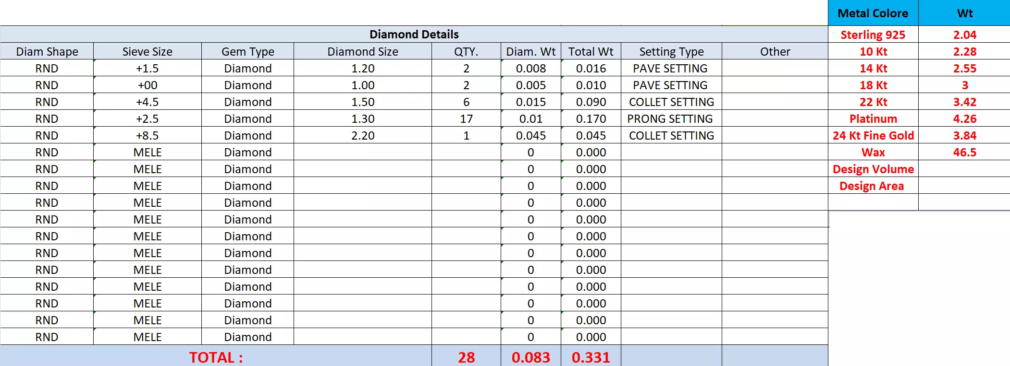This screenshot has width=1010, height=366.
Task: Select the Gem Type header cell
Action: 247,52
